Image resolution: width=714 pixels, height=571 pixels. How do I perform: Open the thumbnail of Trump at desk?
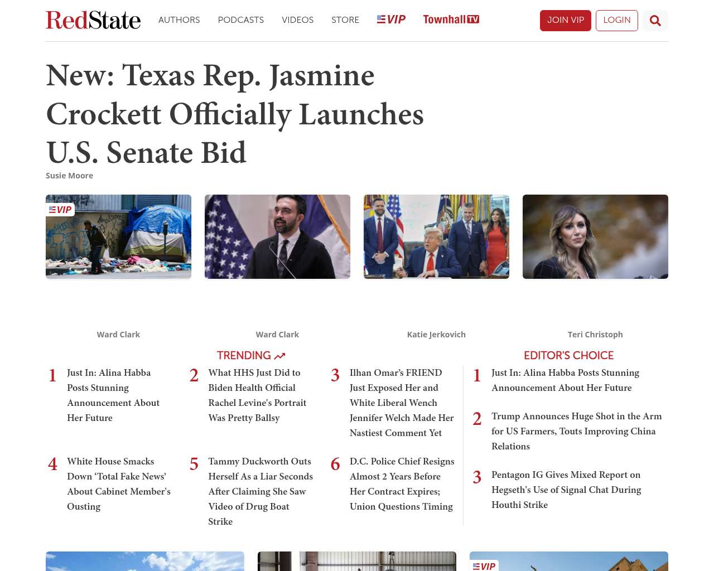[x=436, y=236]
